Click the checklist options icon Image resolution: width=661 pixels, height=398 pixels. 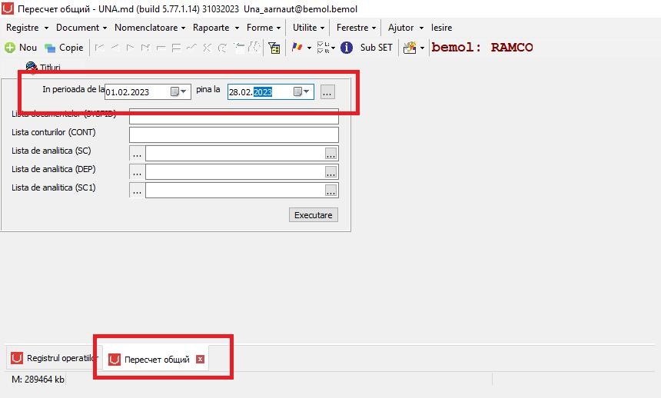(x=323, y=47)
